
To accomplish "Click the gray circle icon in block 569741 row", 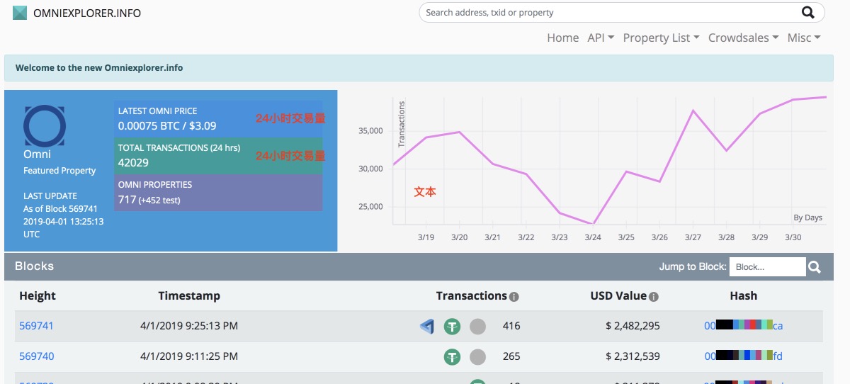I will click(478, 327).
